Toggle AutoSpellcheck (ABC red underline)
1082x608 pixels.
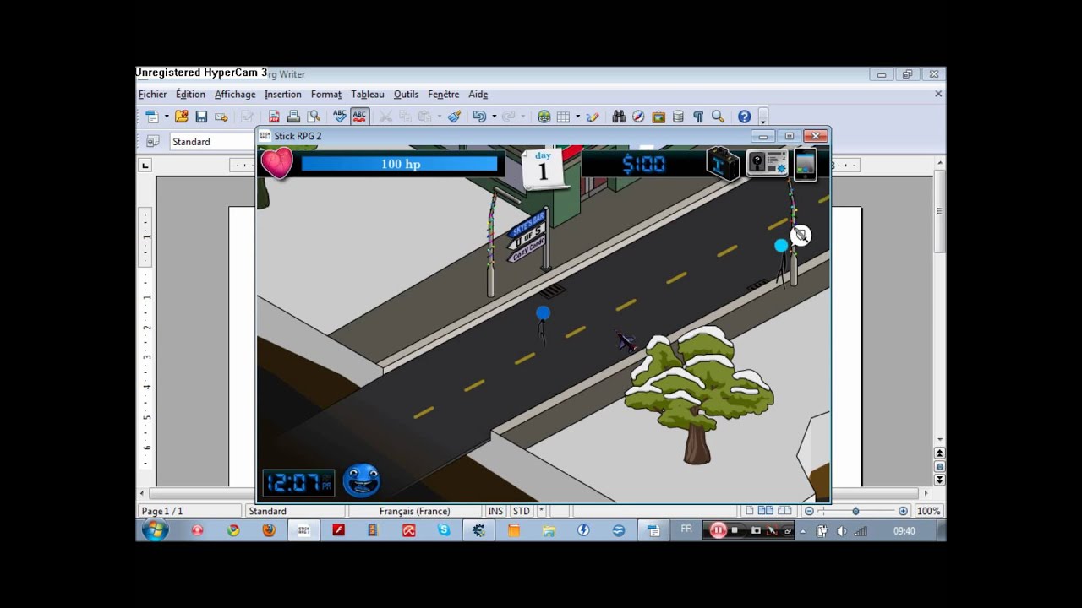[359, 117]
